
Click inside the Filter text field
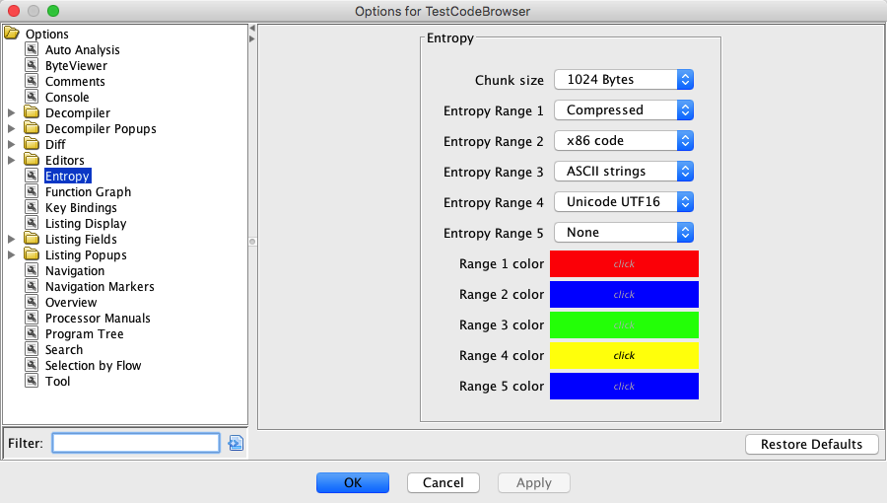pyautogui.click(x=136, y=443)
